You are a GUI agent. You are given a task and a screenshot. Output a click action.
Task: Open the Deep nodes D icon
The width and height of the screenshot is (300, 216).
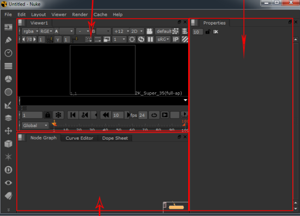pos(8,170)
